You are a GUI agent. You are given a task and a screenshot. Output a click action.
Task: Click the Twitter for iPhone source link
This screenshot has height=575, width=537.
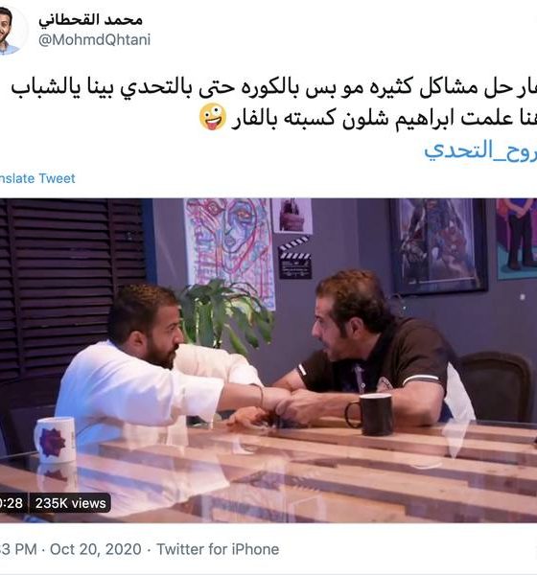coord(218,549)
